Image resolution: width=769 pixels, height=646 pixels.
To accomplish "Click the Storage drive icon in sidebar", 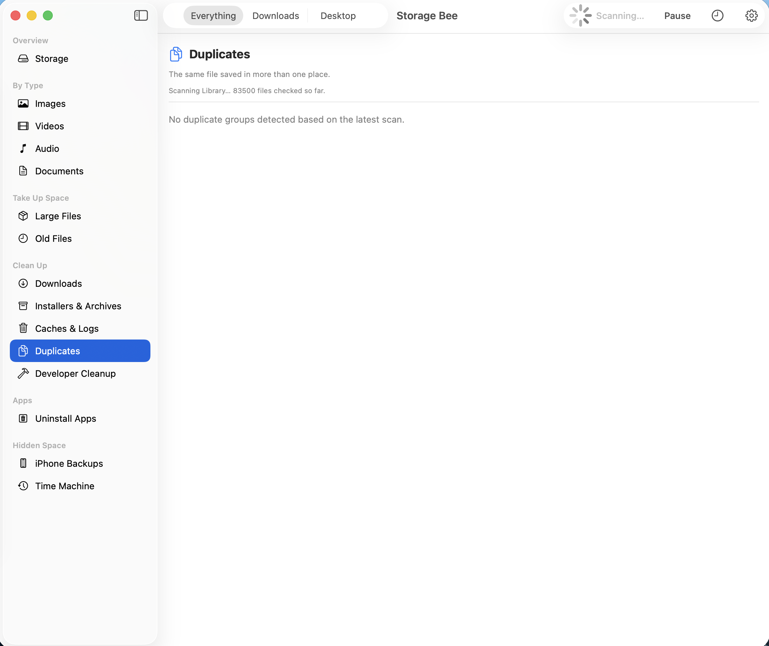I will pos(23,59).
